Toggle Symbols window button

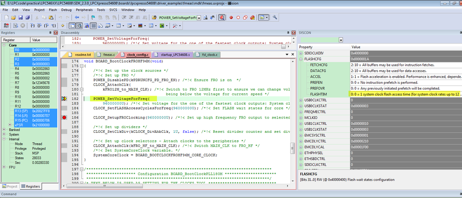point(86,25)
